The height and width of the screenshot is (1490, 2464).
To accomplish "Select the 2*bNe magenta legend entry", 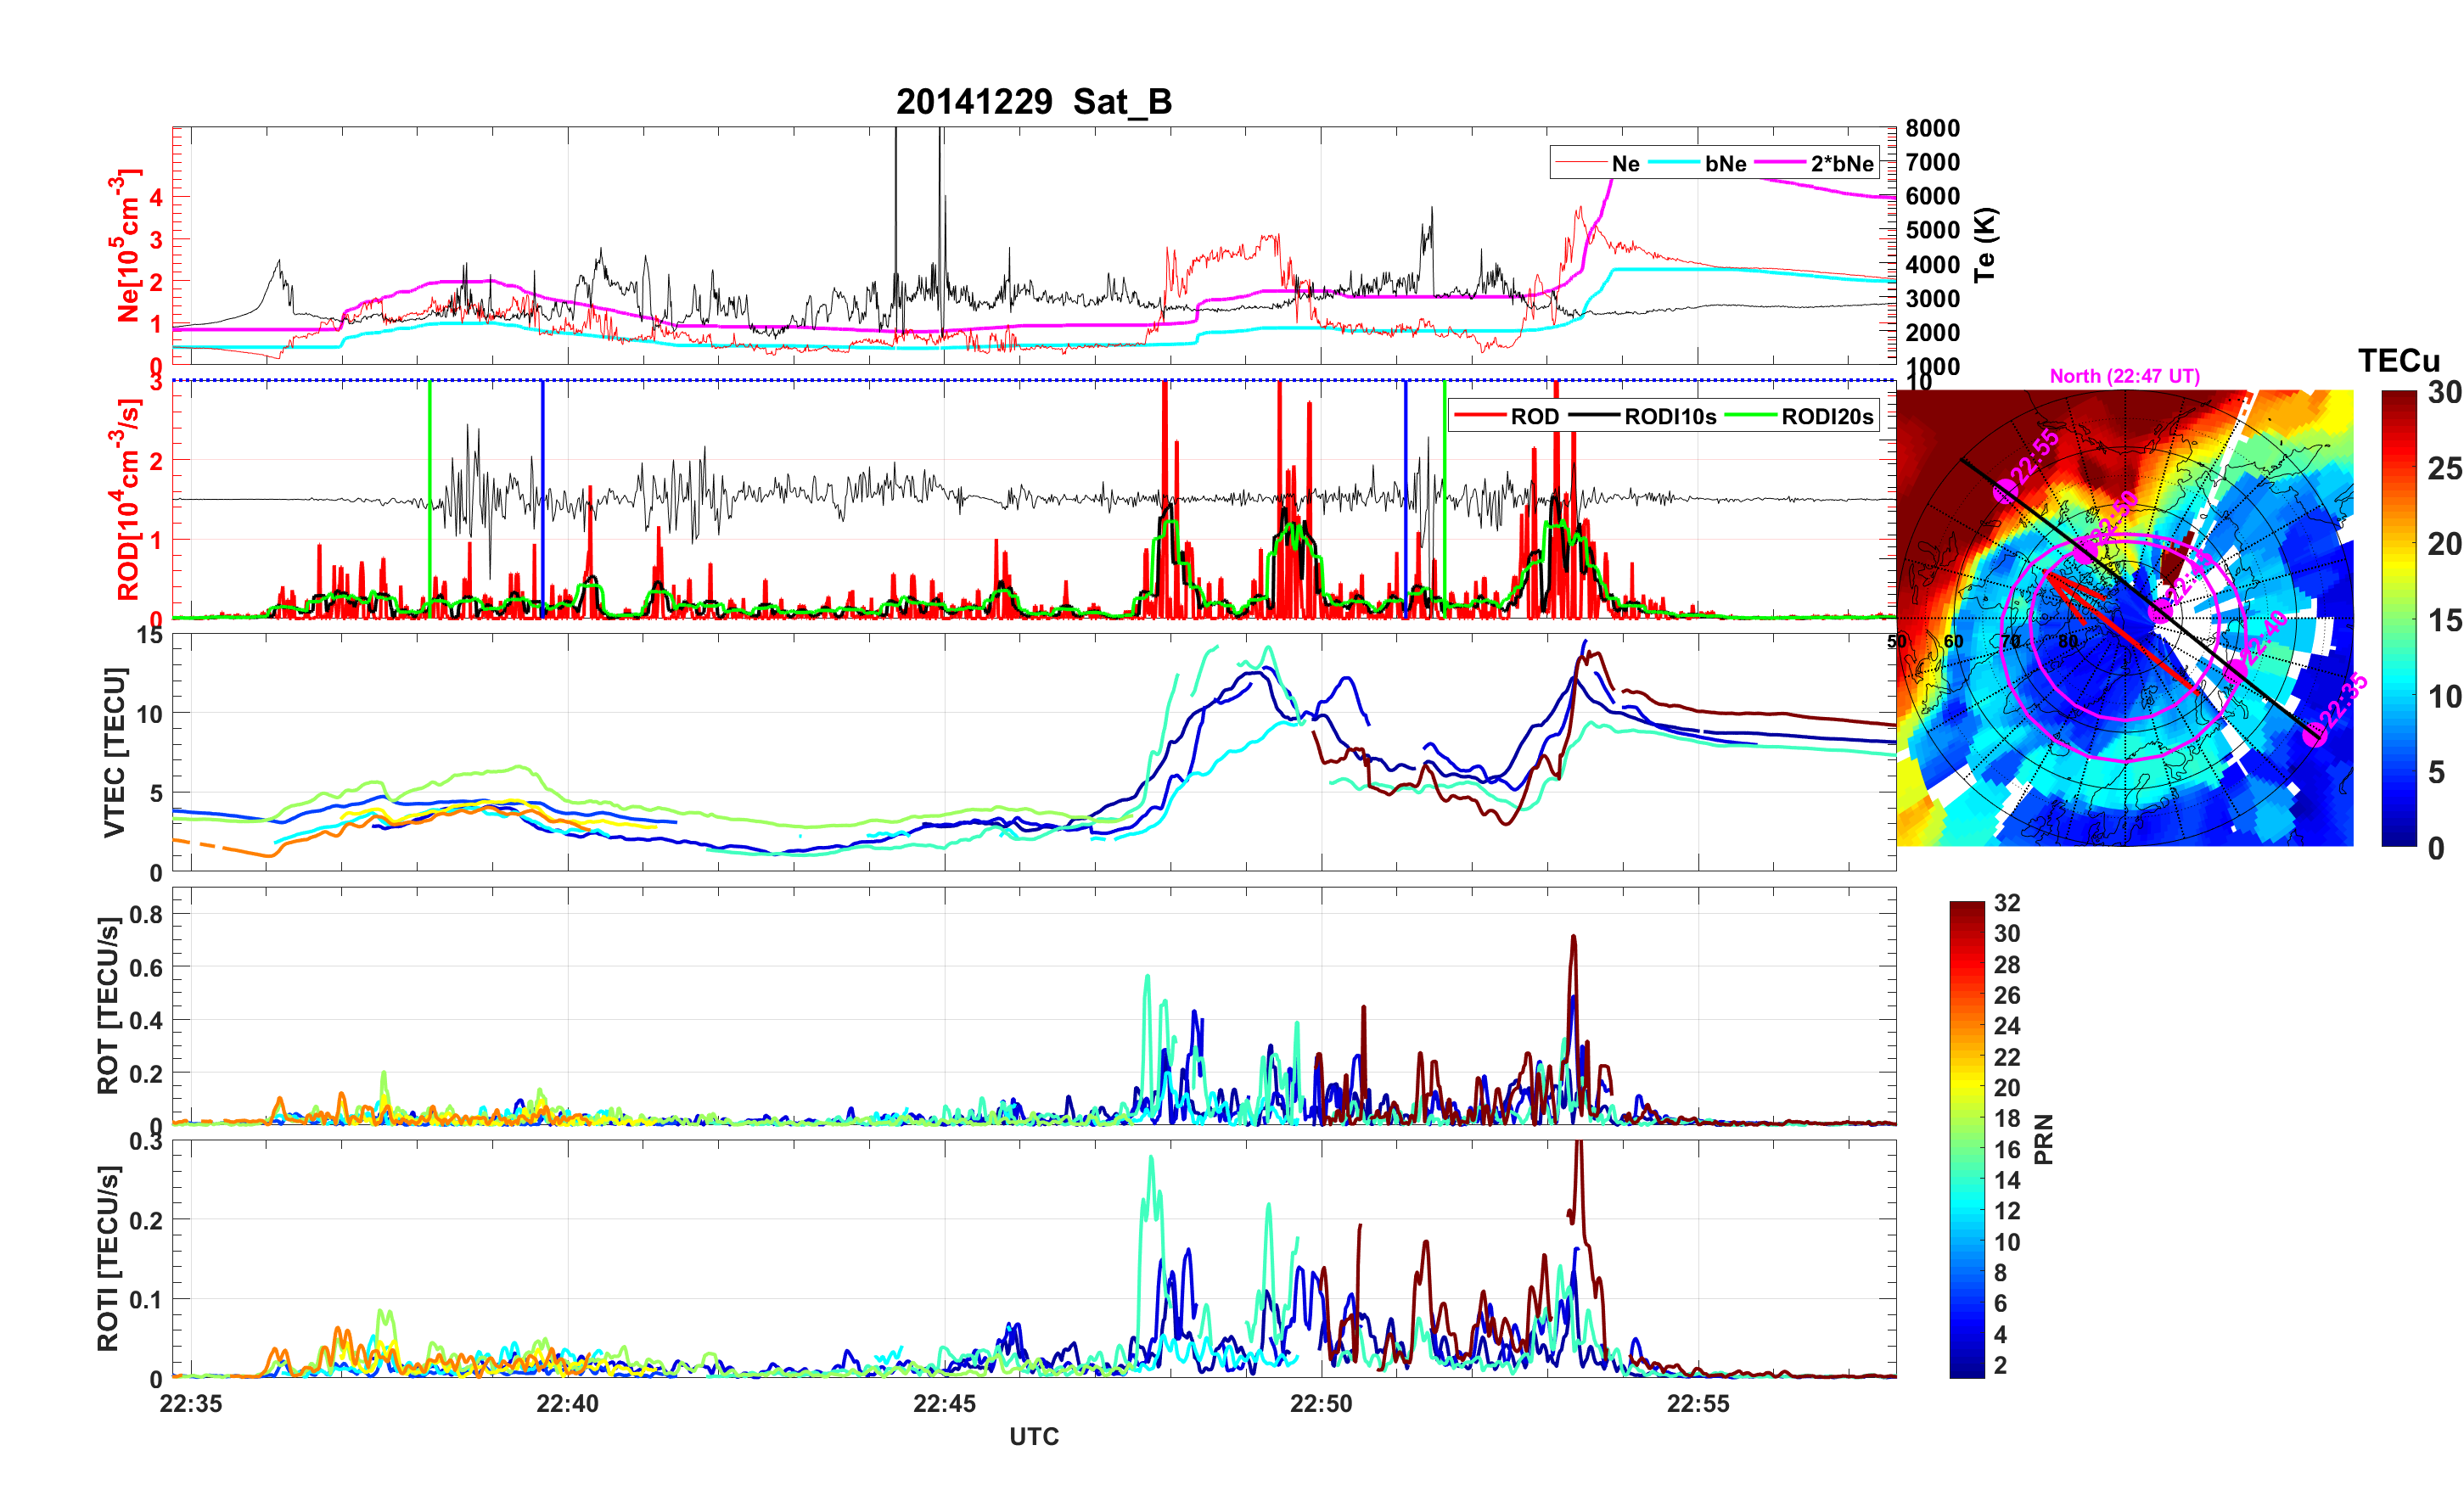I will (1841, 164).
